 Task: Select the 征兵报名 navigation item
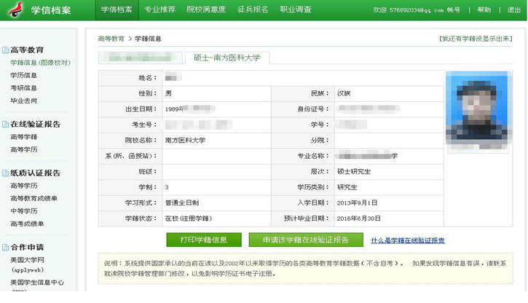click(253, 10)
